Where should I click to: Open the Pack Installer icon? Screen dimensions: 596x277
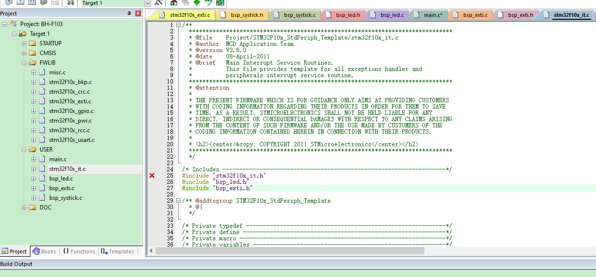220,2
